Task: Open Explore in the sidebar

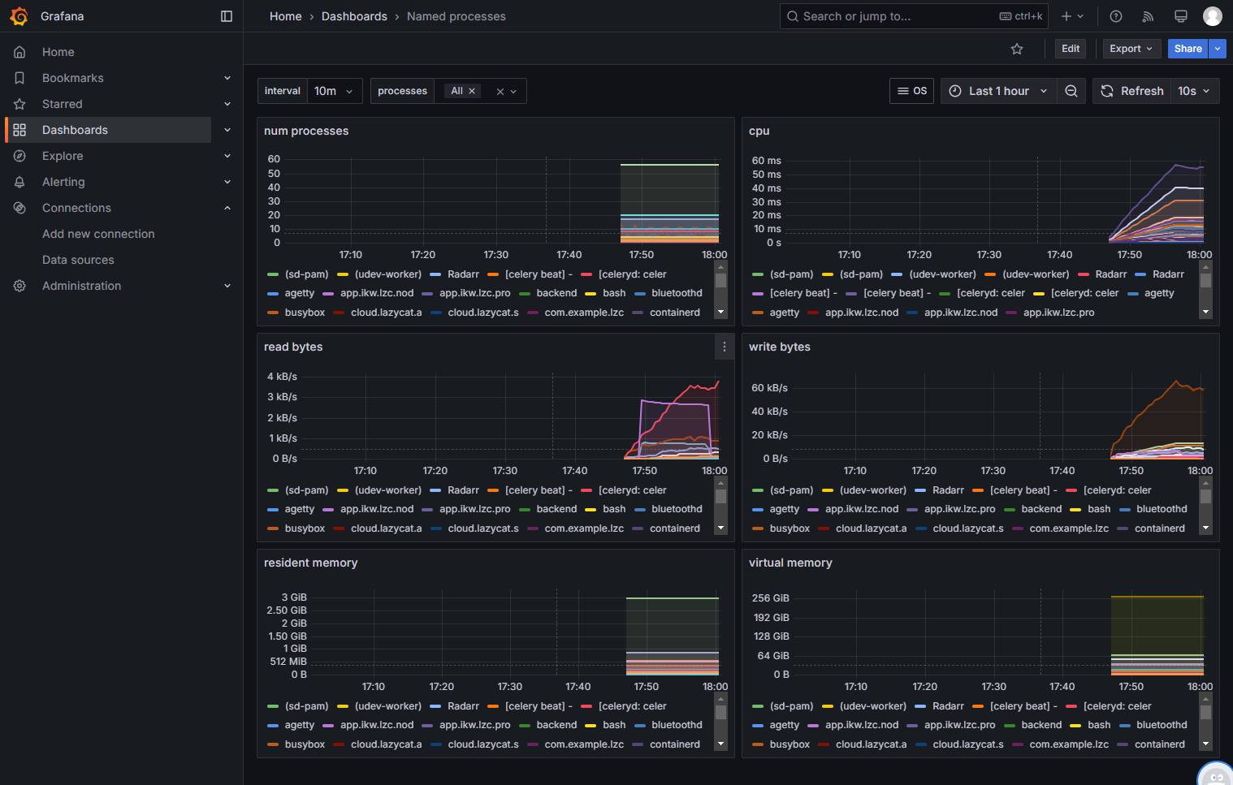Action: click(63, 156)
